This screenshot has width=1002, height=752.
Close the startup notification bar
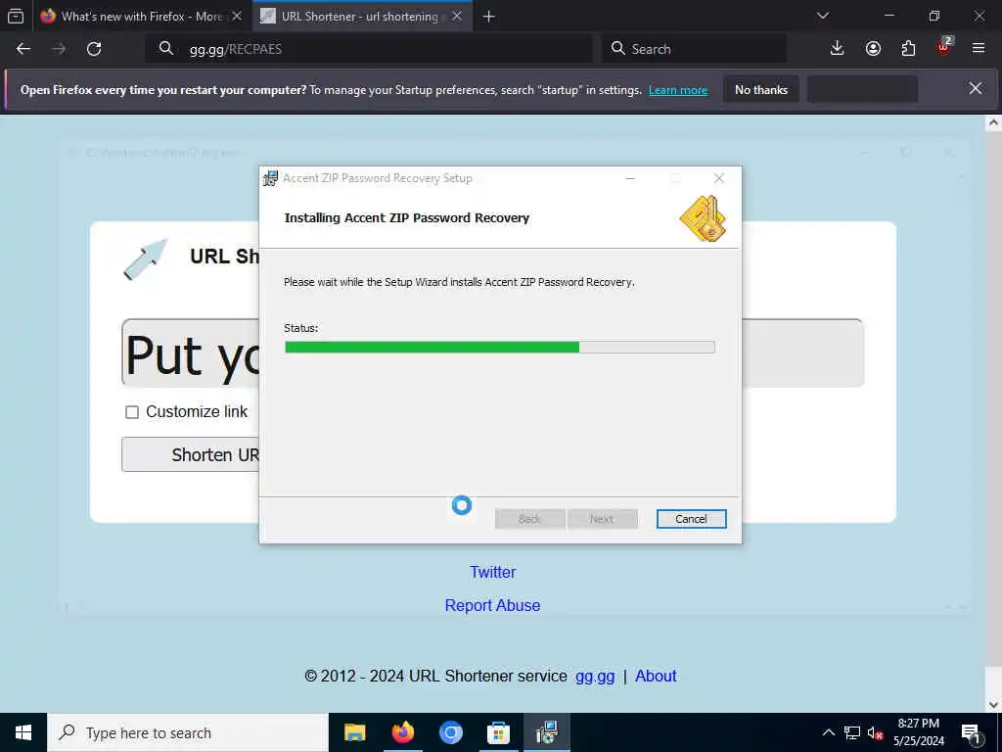point(976,88)
